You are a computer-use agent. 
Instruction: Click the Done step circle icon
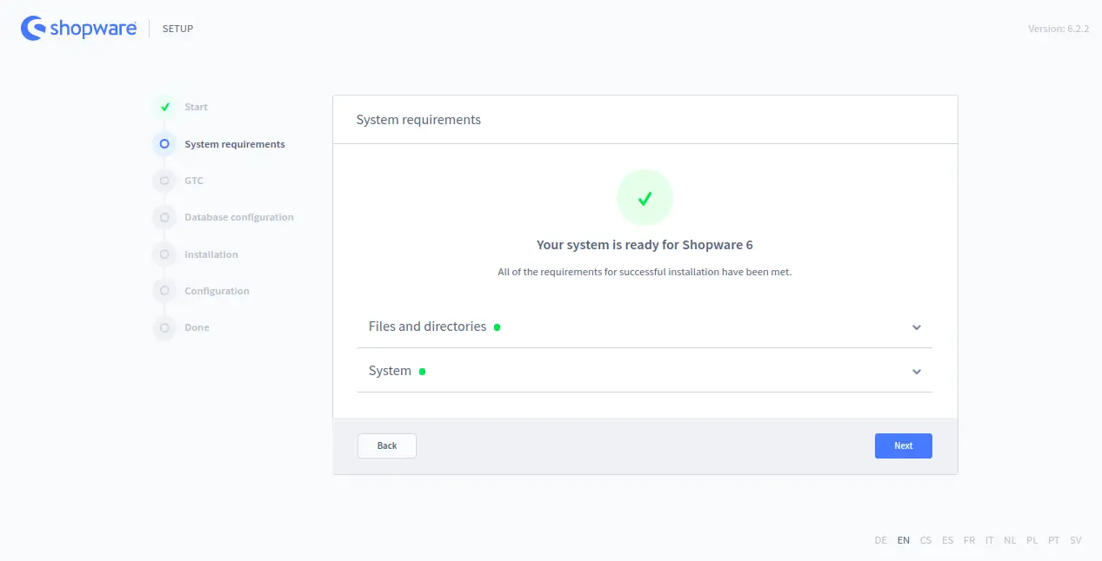pyautogui.click(x=164, y=327)
